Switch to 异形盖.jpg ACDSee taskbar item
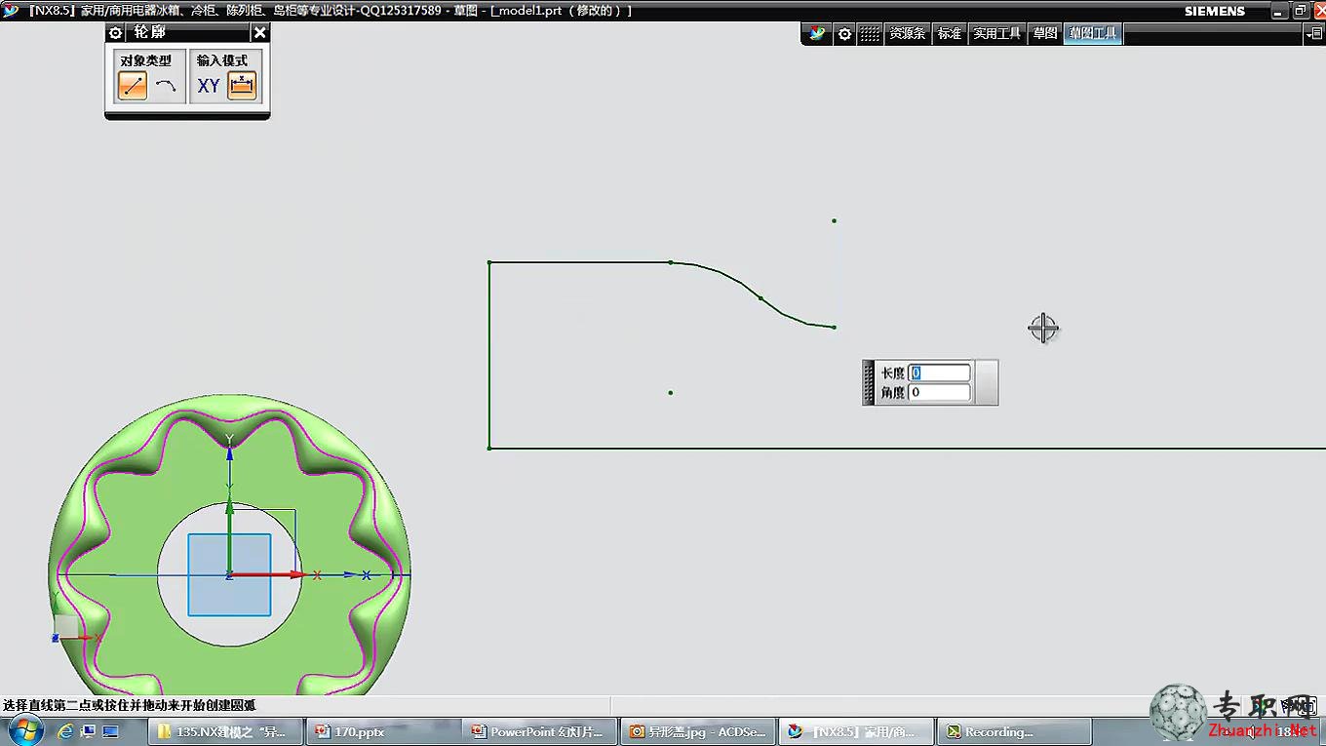Image resolution: width=1326 pixels, height=746 pixels. click(x=697, y=731)
